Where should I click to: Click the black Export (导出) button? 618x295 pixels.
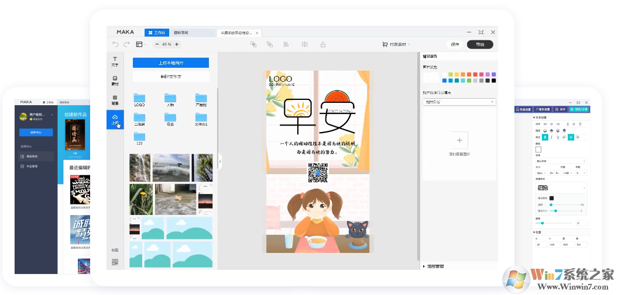tap(480, 44)
